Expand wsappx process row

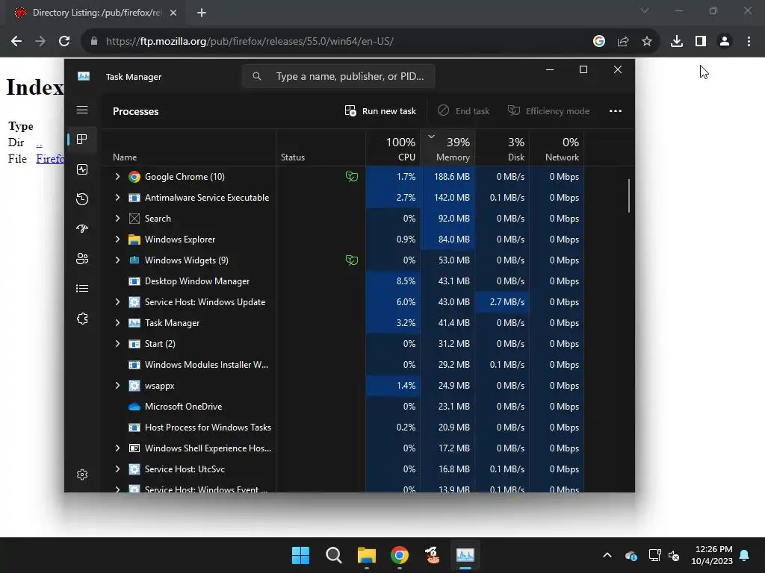[x=117, y=386]
